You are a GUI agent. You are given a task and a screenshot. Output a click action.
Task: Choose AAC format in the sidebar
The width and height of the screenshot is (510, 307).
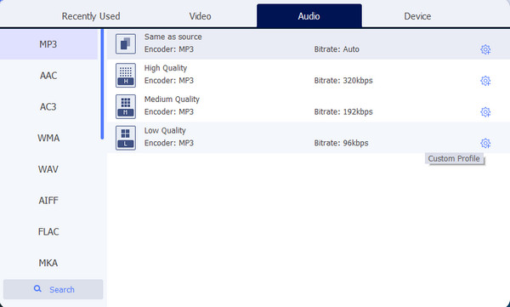(x=48, y=76)
